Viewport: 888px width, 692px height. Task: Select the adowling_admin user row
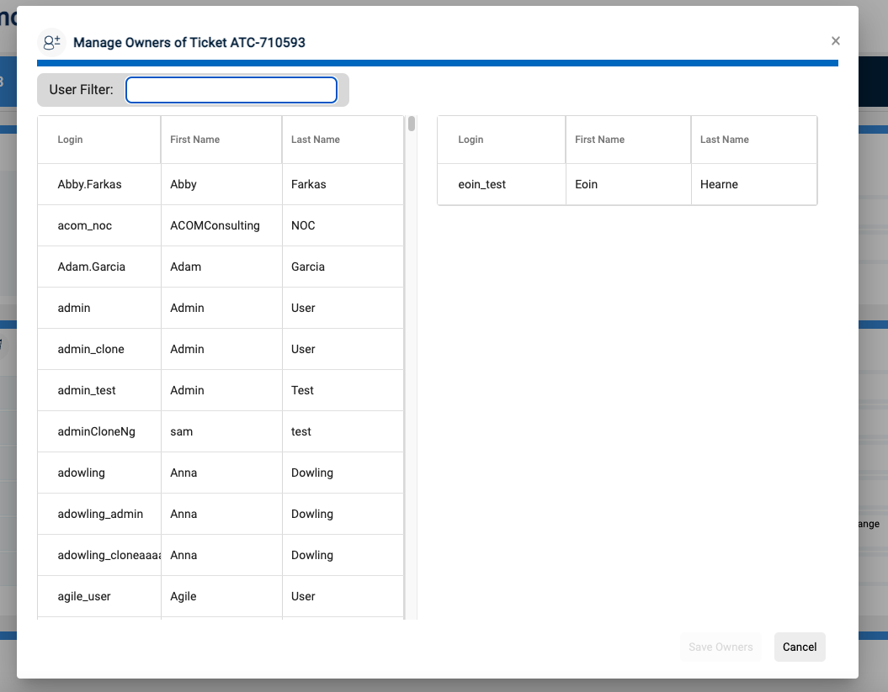[x=100, y=514]
